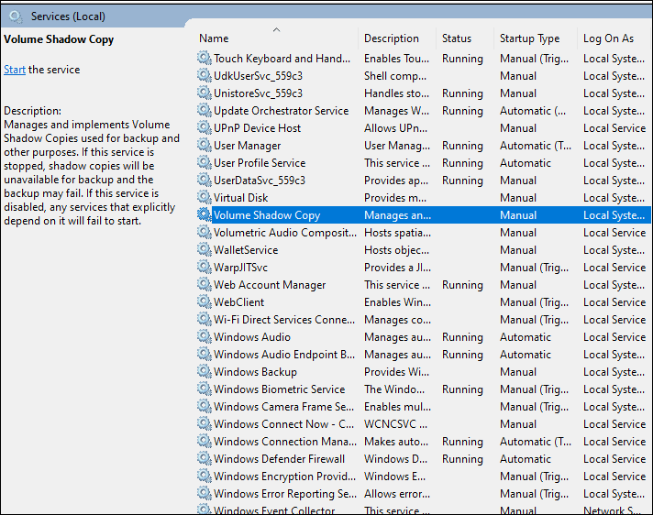The width and height of the screenshot is (653, 515).
Task: Click gear icon beside Windows Audio
Action: pyautogui.click(x=204, y=337)
